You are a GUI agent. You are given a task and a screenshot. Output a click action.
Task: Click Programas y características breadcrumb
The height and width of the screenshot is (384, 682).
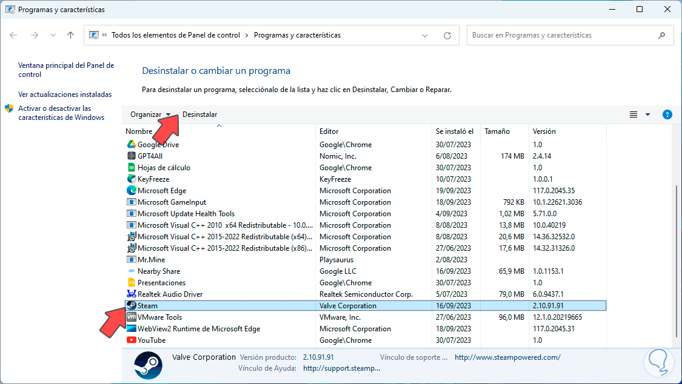coord(297,35)
